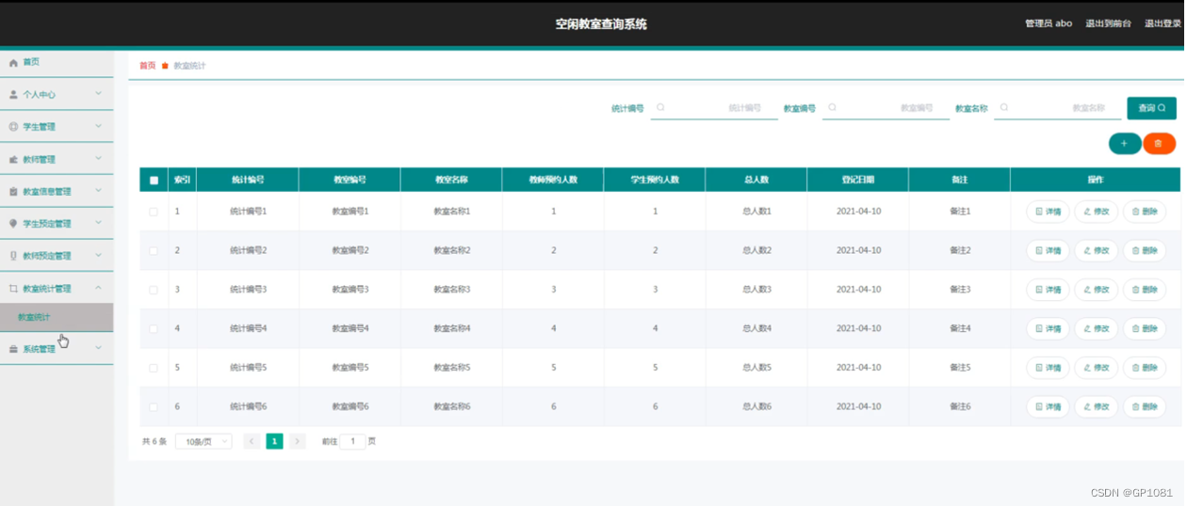The width and height of the screenshot is (1187, 506).
Task: Expand the 学生预定管理 menu chevron
Action: [99, 224]
